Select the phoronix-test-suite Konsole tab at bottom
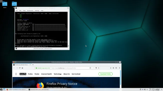163x91 pixels. click(43, 49)
